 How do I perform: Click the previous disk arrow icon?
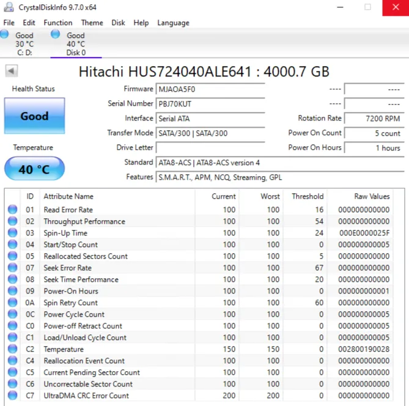(12, 71)
